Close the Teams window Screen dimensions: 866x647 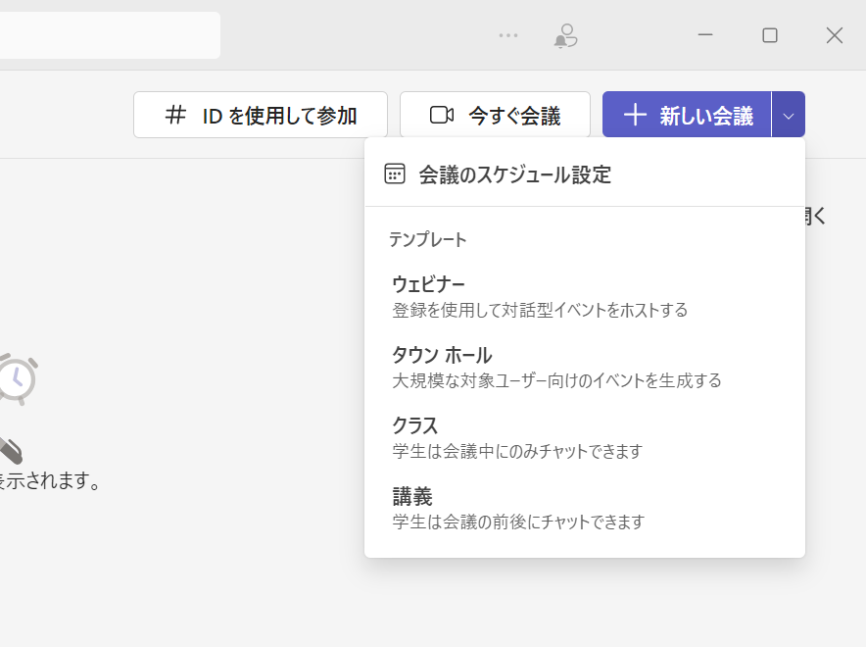[x=835, y=35]
